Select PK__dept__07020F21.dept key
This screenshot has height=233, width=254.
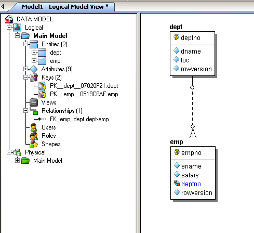[x=84, y=86]
